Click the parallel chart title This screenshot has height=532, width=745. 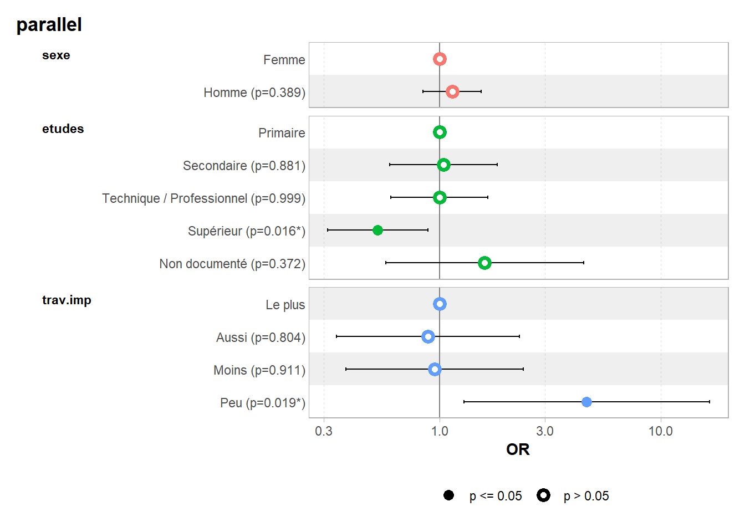[x=49, y=25]
